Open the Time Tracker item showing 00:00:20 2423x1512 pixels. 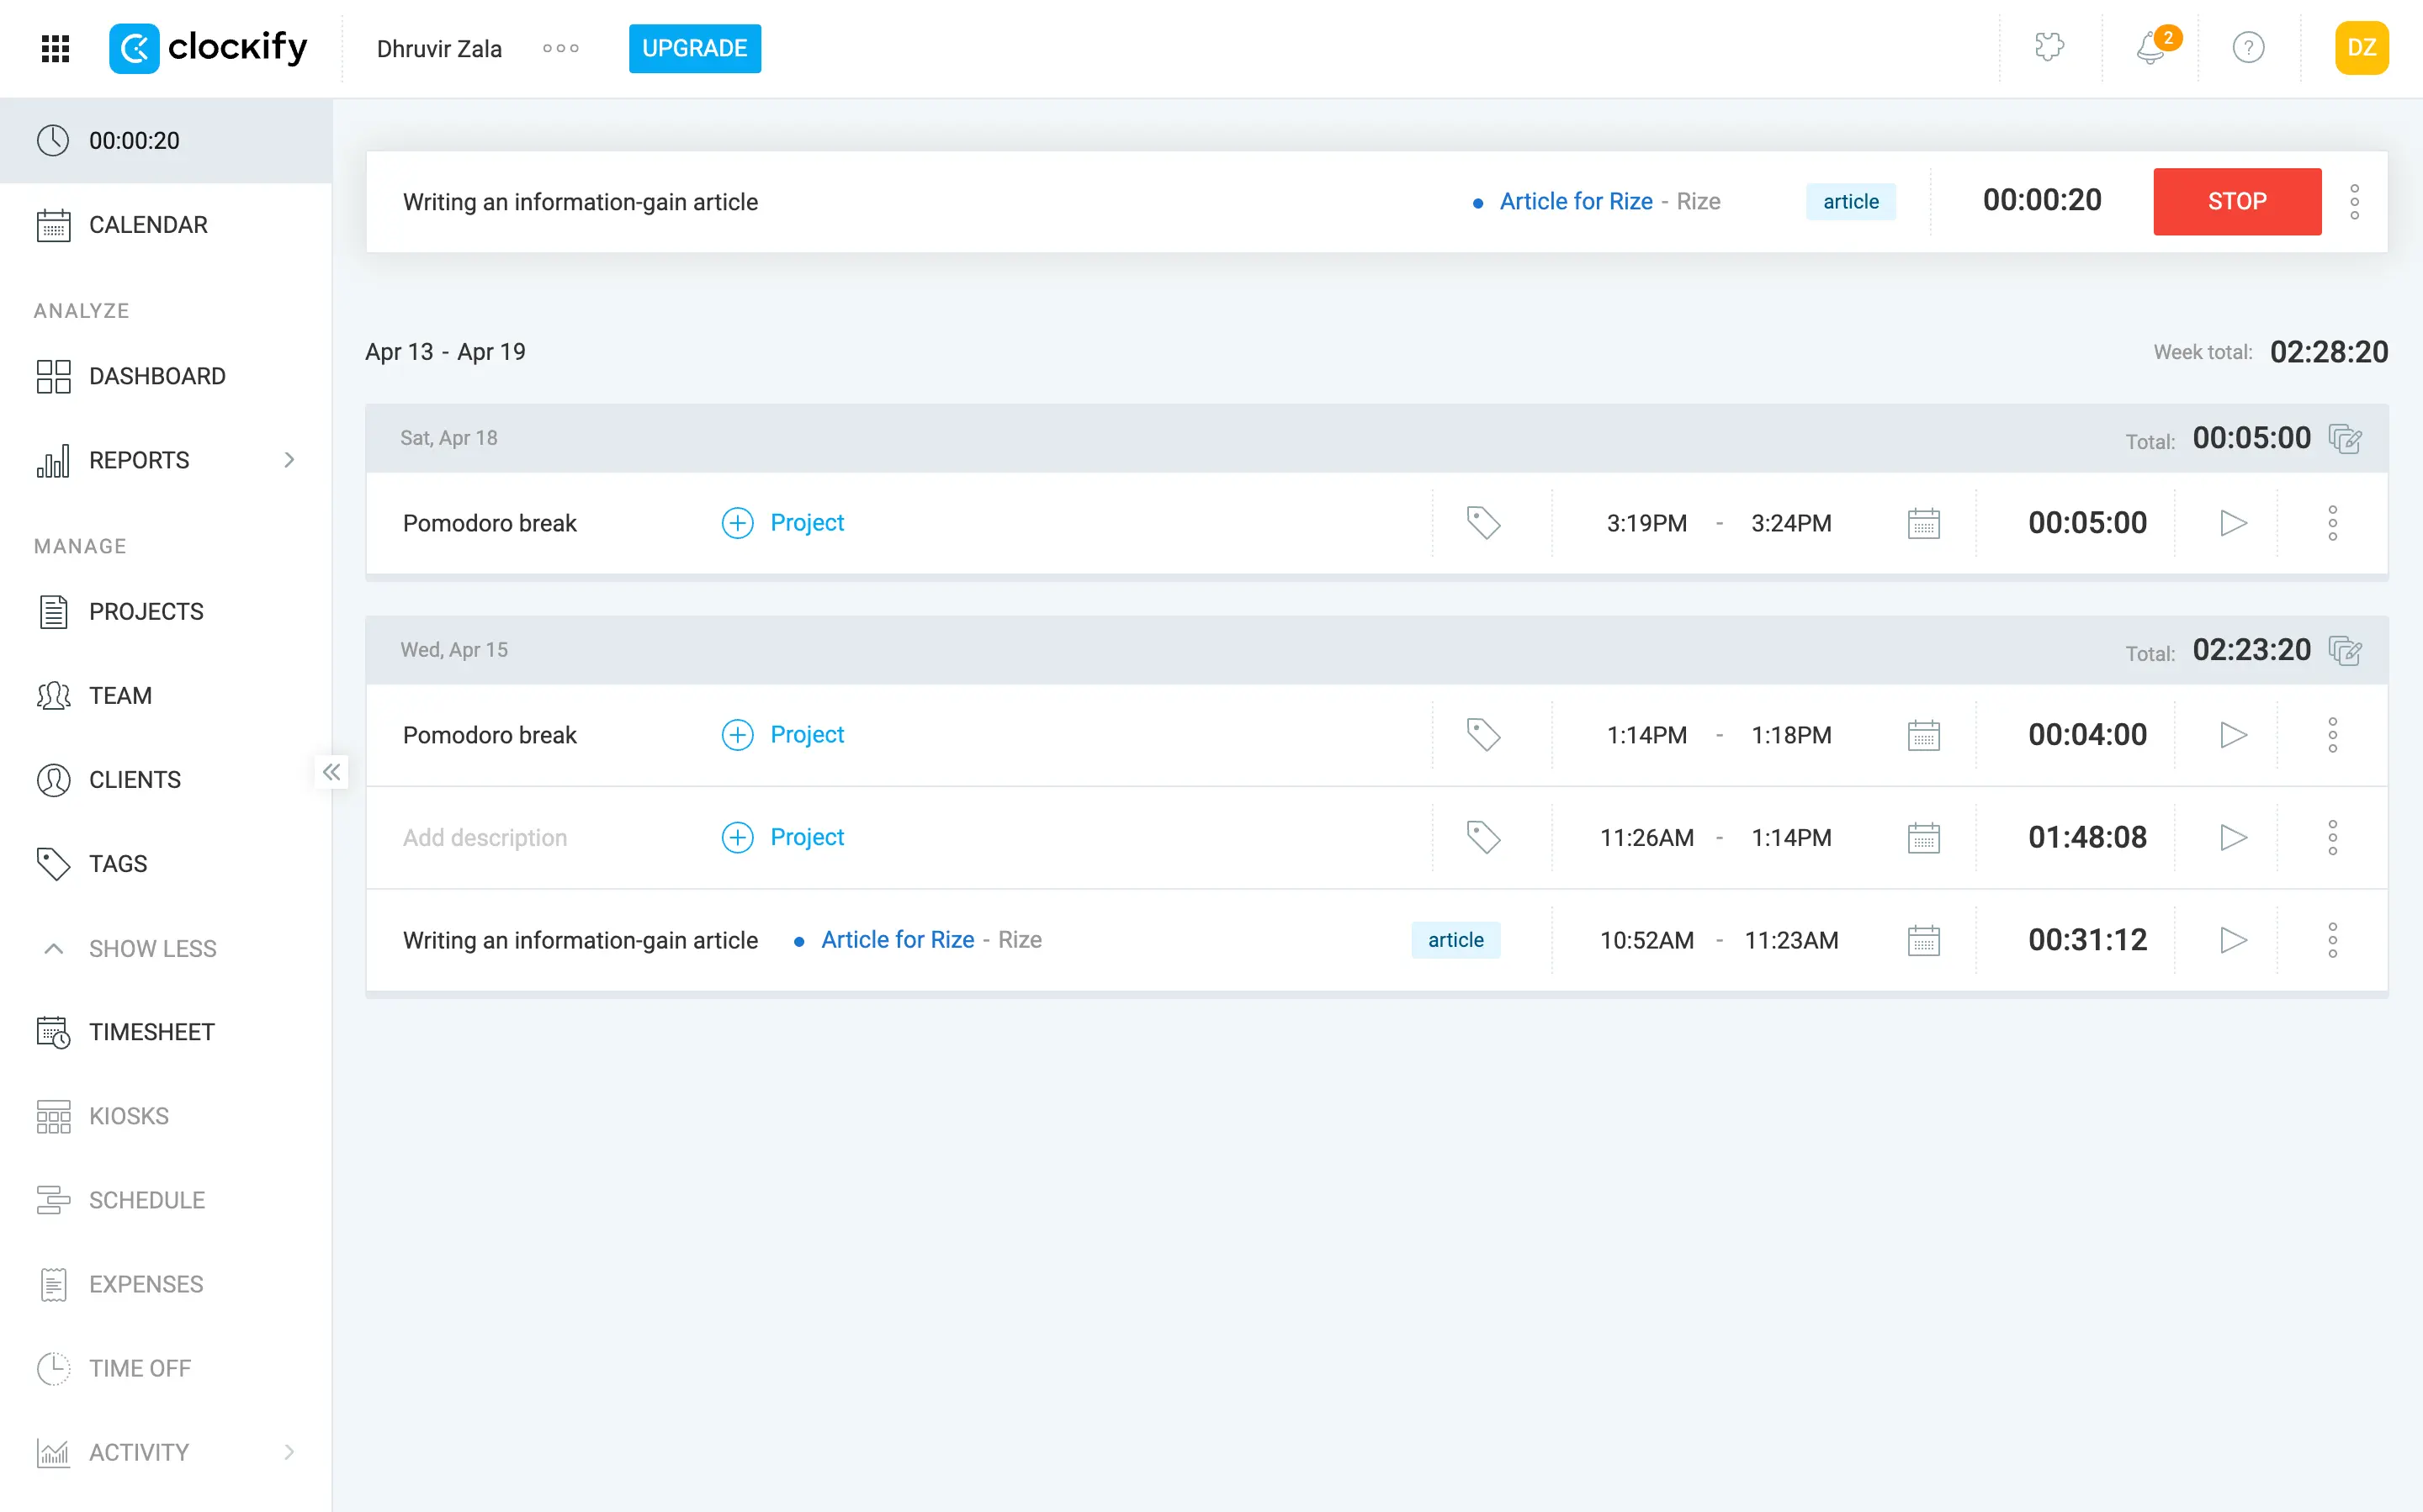coord(166,140)
